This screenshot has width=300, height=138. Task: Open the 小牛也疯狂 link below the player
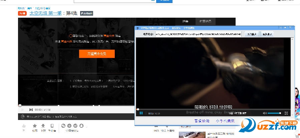tap(225, 121)
